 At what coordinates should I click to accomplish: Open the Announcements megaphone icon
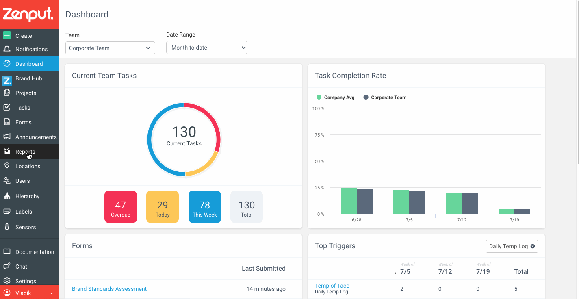pyautogui.click(x=7, y=136)
